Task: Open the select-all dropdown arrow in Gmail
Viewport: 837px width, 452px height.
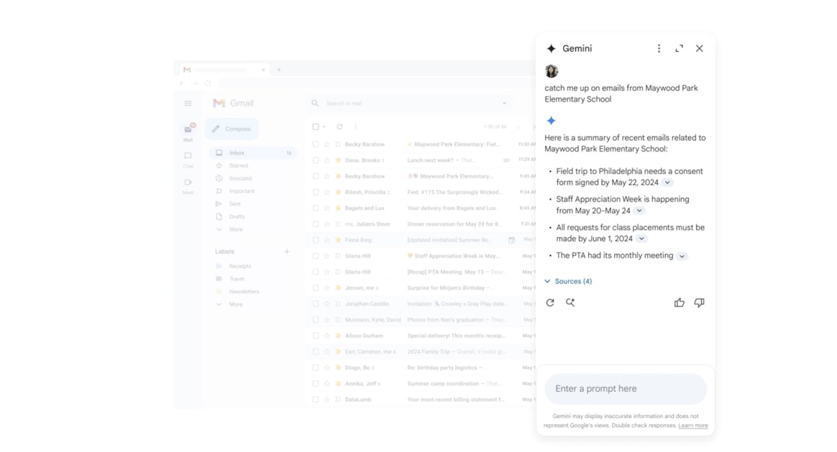Action: [x=324, y=127]
